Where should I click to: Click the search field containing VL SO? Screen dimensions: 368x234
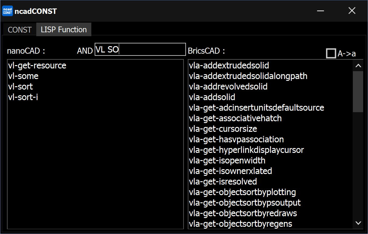pyautogui.click(x=140, y=49)
